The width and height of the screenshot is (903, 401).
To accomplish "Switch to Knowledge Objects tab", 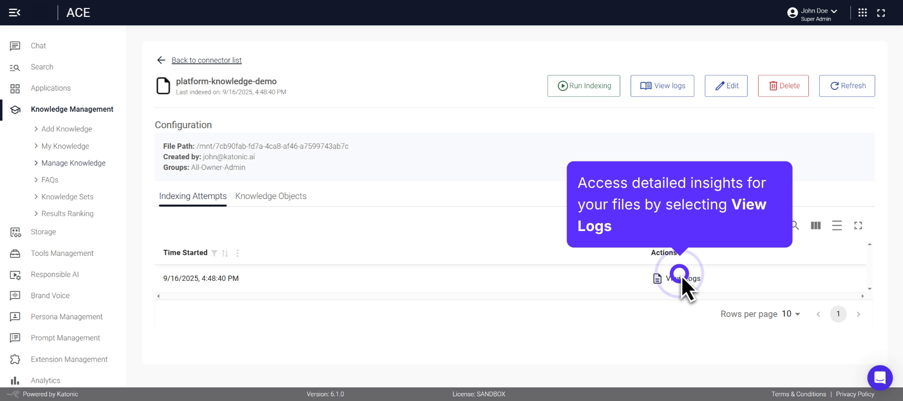I will tap(271, 196).
